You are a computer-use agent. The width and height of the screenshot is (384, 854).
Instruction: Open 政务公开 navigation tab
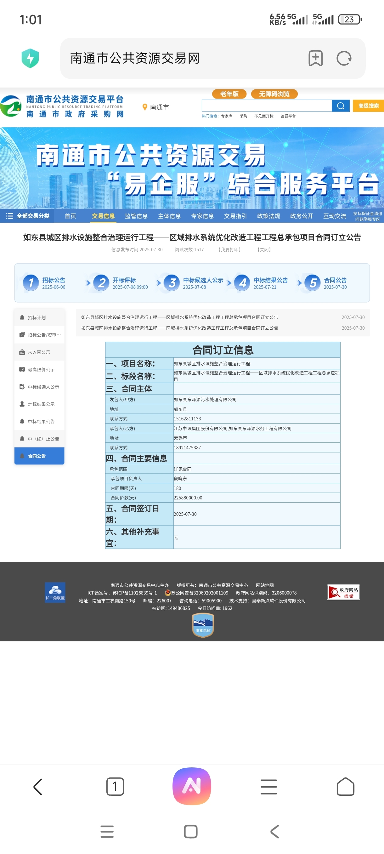point(302,216)
